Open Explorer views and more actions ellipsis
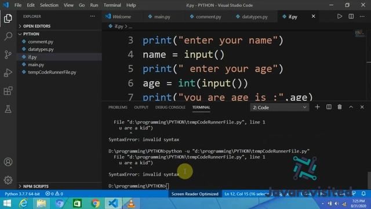371x209 pixels. coord(93,16)
